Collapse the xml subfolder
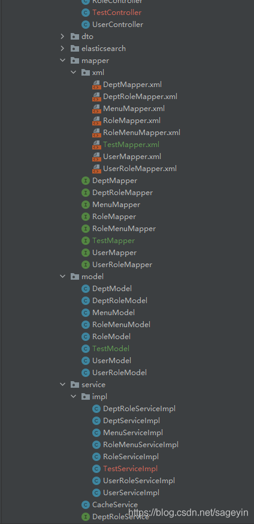The height and width of the screenshot is (524, 254). click(x=73, y=73)
